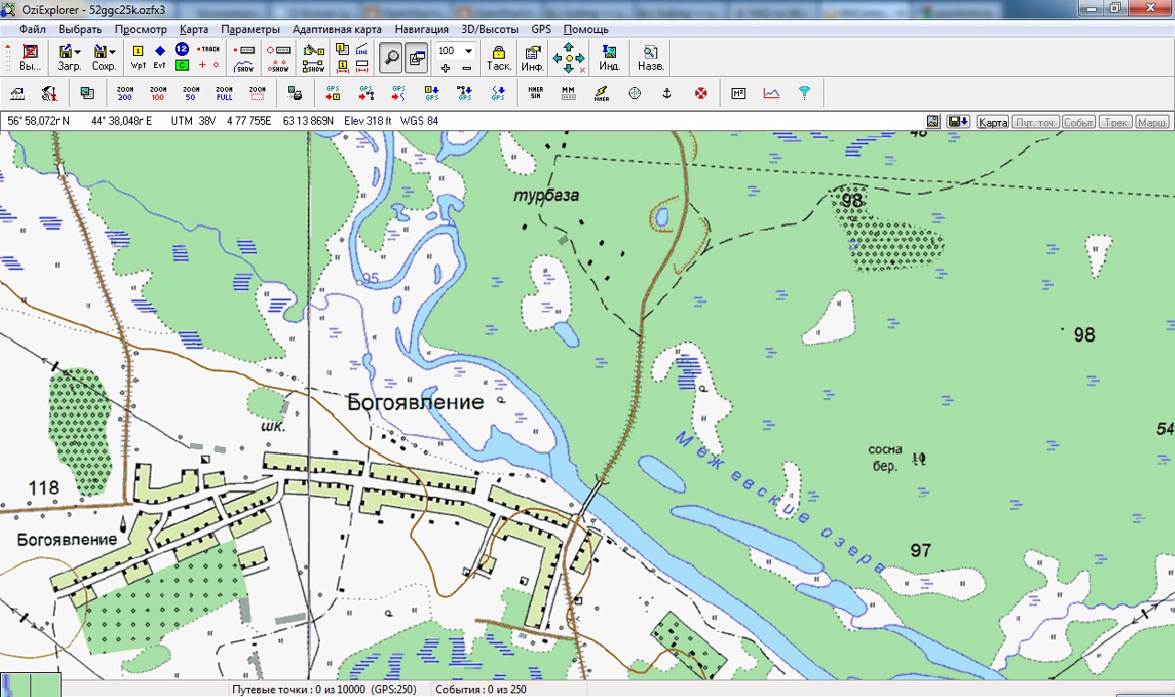The width and height of the screenshot is (1175, 697).
Task: Open the Просмотр menu
Action: coord(140,29)
